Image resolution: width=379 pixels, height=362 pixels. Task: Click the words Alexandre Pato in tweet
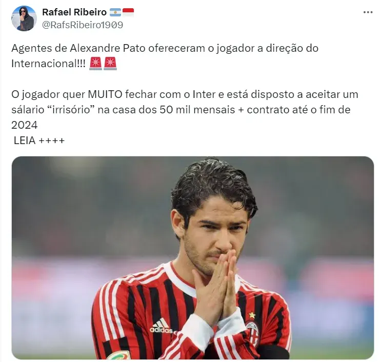pyautogui.click(x=108, y=48)
